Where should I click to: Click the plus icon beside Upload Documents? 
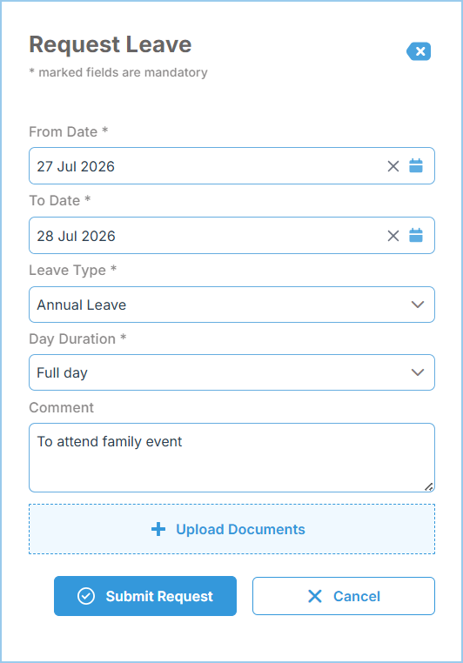pos(158,529)
